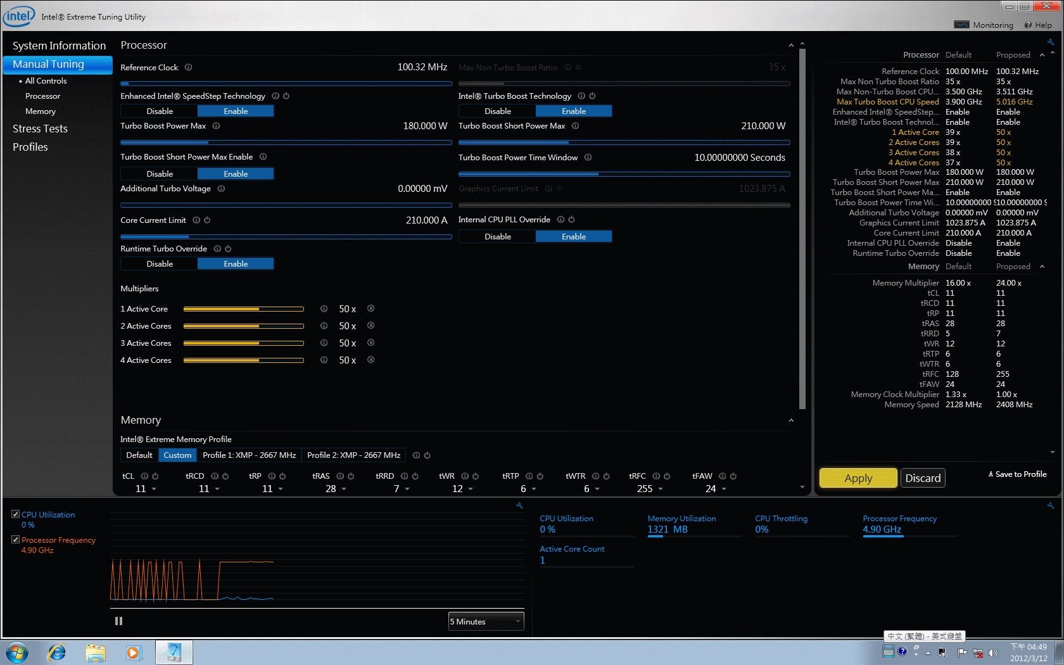Click the yellow Apply button
Viewport: 1064px width, 665px height.
coord(858,478)
